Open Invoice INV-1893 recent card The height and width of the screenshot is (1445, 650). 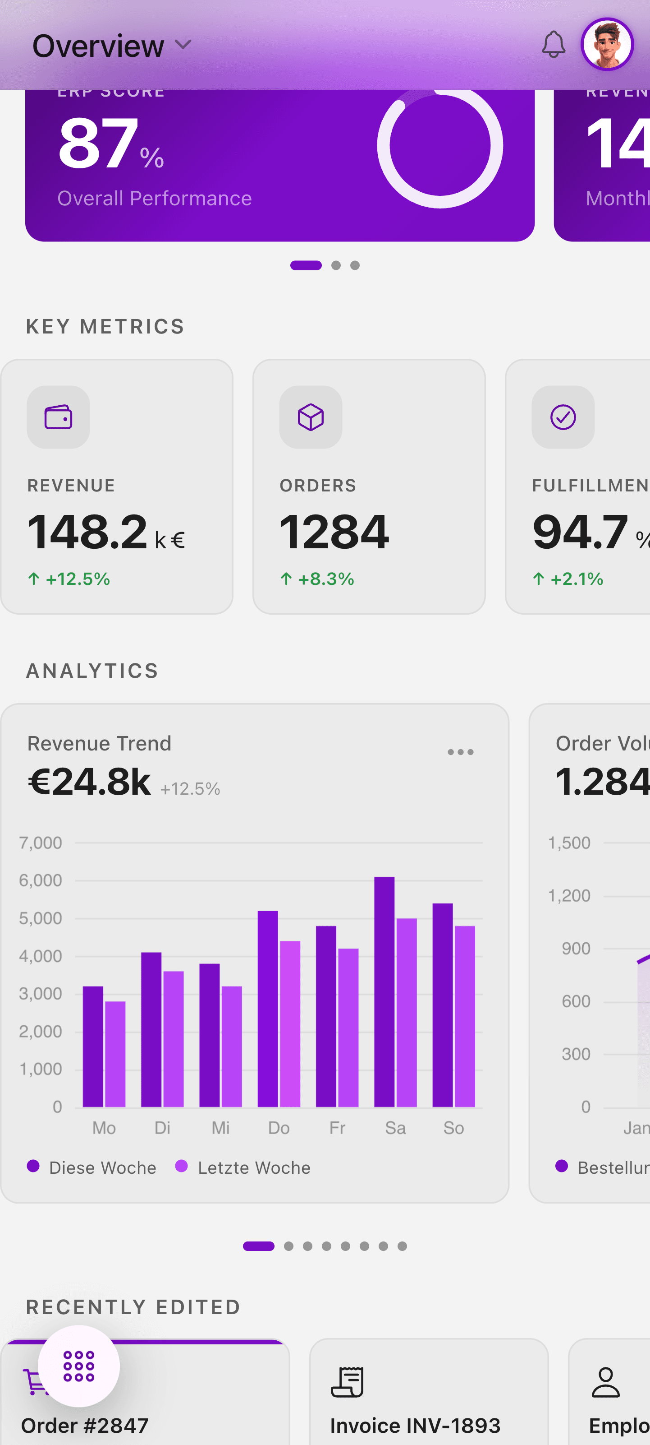(x=429, y=1391)
